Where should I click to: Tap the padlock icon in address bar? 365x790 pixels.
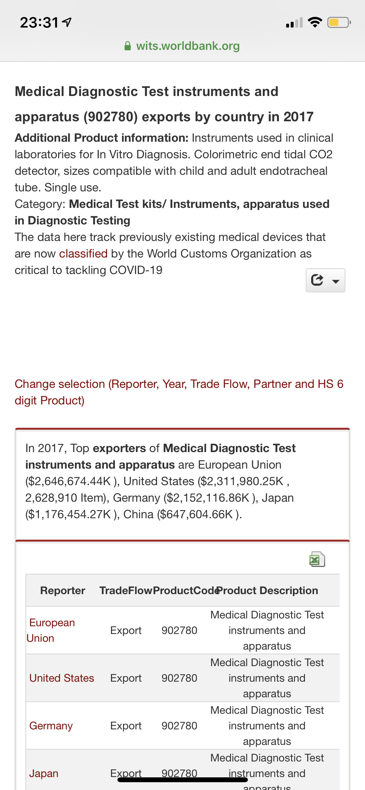[128, 46]
